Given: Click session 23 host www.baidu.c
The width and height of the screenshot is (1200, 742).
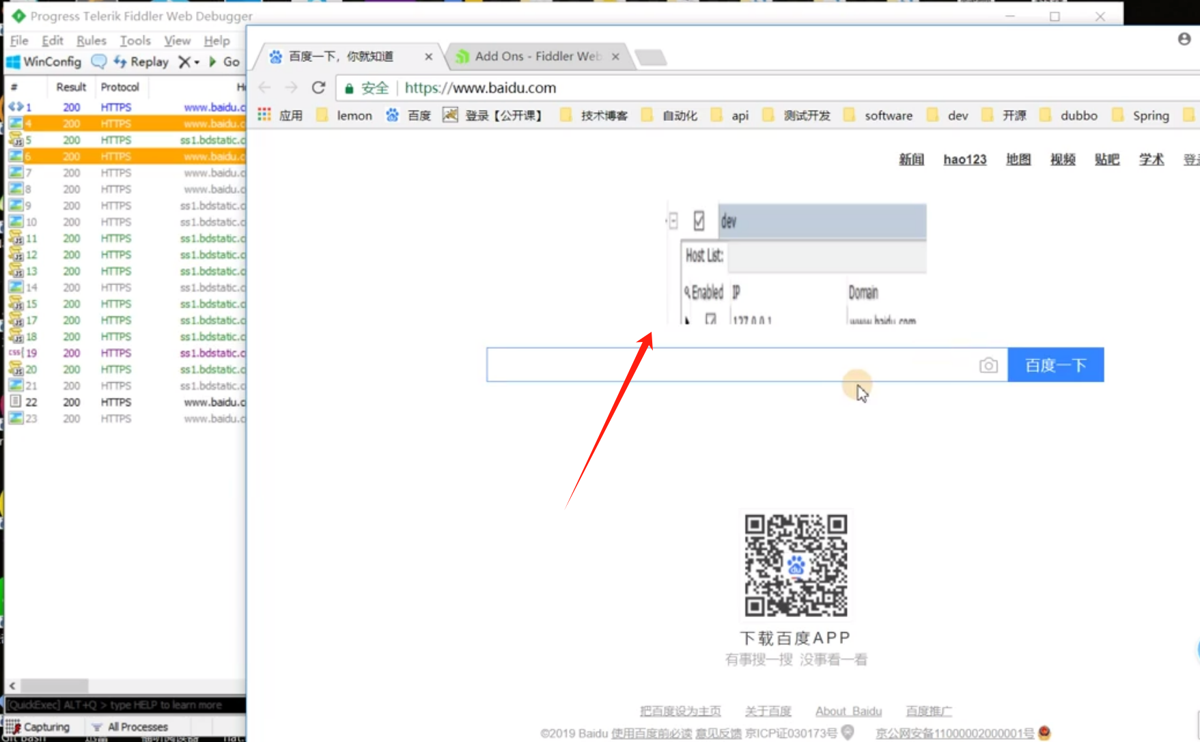Looking at the screenshot, I should click(x=214, y=418).
